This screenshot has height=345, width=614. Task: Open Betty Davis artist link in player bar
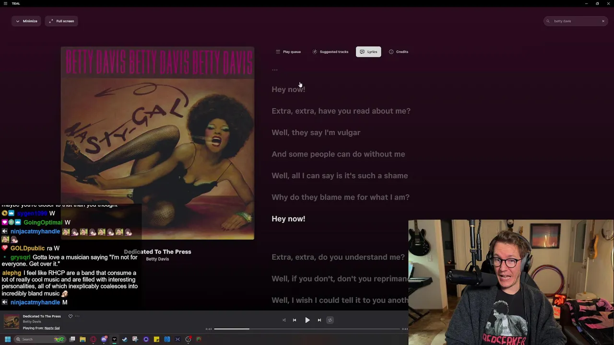(32, 322)
